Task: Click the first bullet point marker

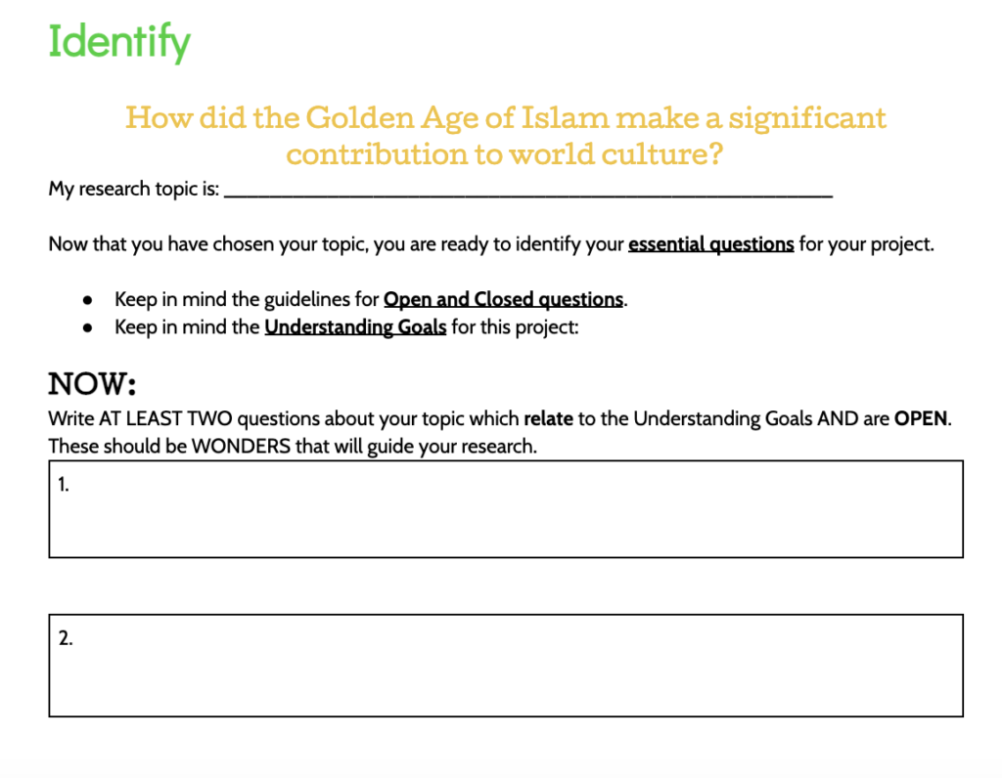Action: [x=87, y=300]
